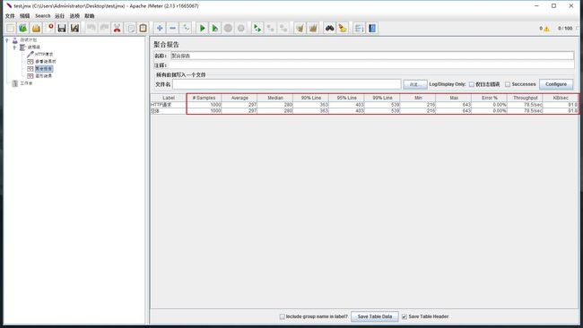Click the browse button beside filename field
583x328 pixels.
pos(415,84)
